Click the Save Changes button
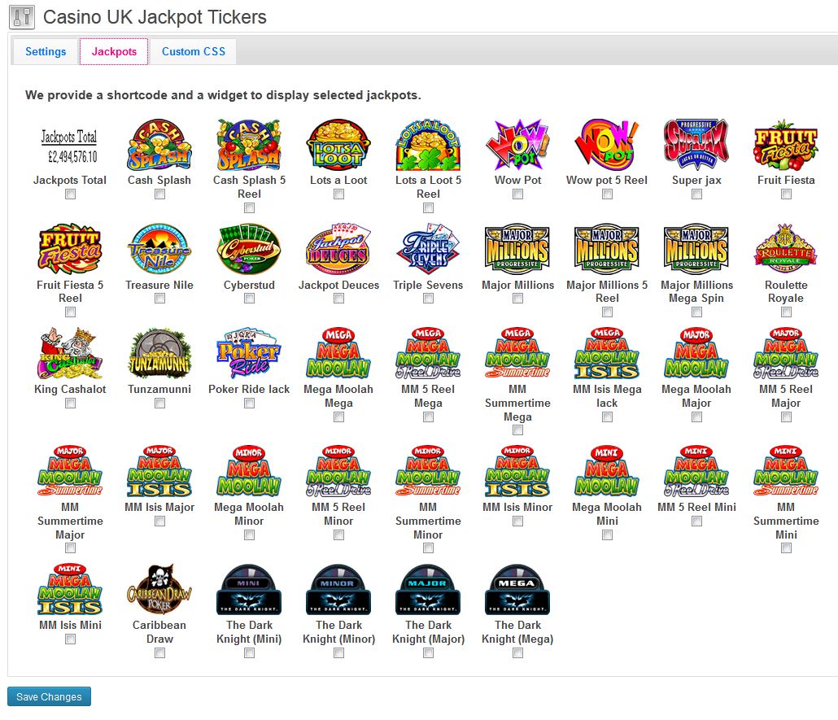 coord(49,696)
